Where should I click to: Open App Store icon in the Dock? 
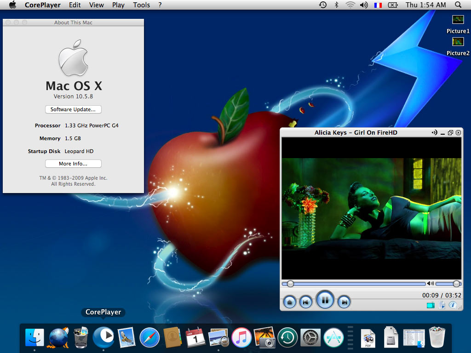tap(333, 337)
